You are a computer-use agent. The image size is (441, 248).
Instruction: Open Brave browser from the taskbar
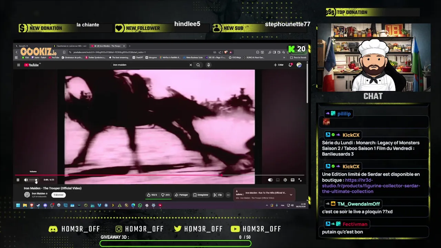point(32,205)
